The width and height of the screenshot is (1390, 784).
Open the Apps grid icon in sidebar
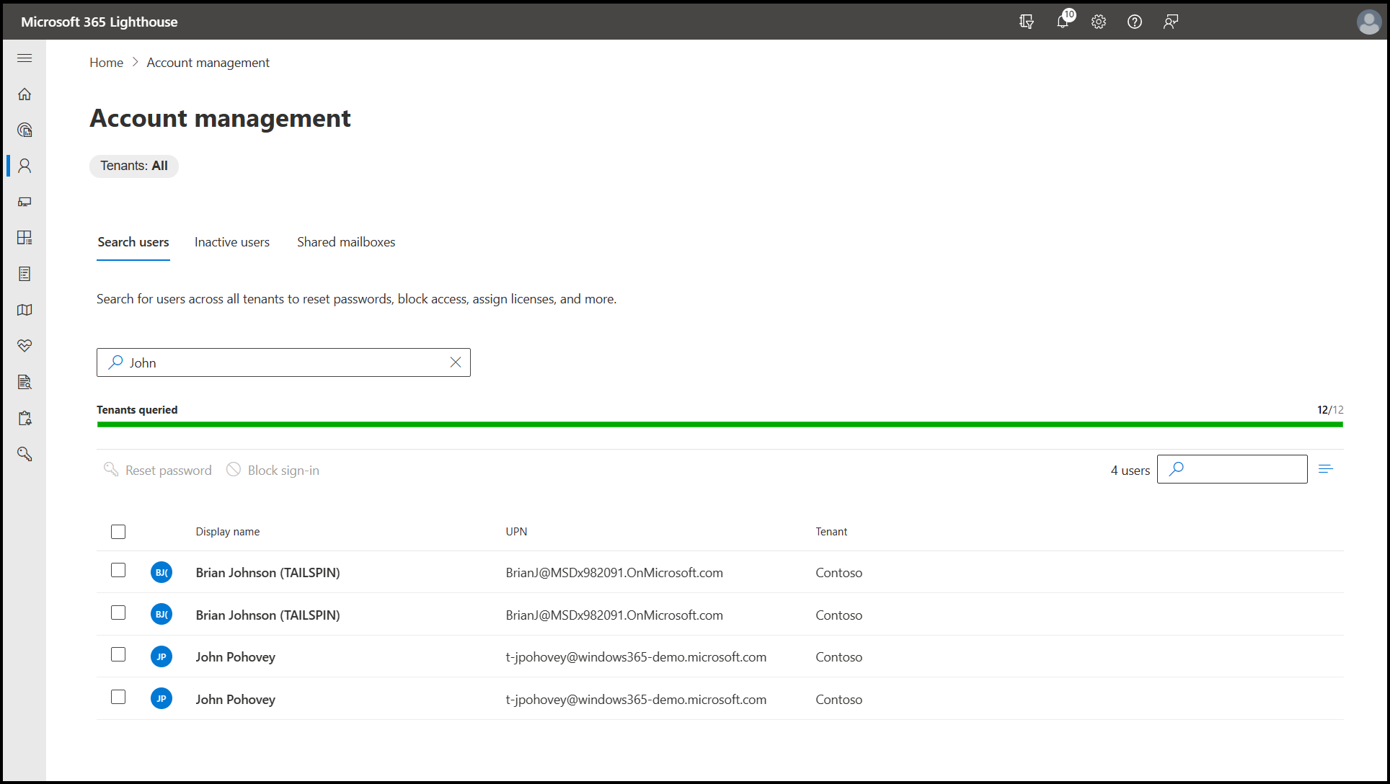pos(25,238)
